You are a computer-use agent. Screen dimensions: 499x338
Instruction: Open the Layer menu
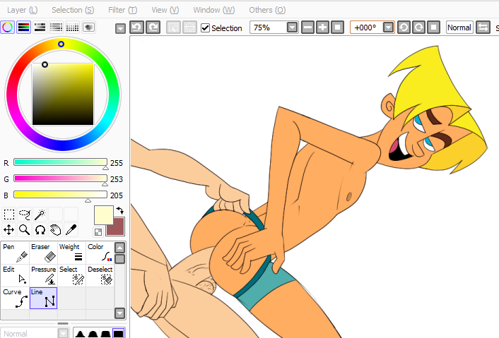click(23, 10)
